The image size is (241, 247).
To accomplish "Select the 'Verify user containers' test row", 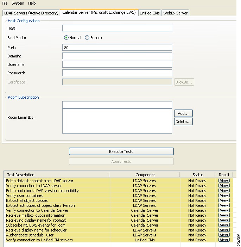I will click(25, 196).
